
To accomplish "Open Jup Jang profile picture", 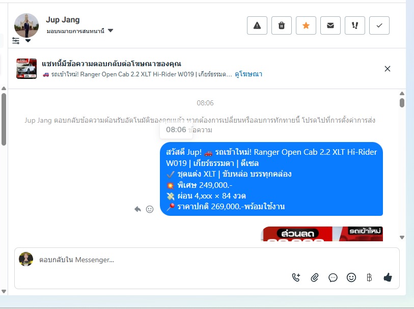I will click(26, 25).
